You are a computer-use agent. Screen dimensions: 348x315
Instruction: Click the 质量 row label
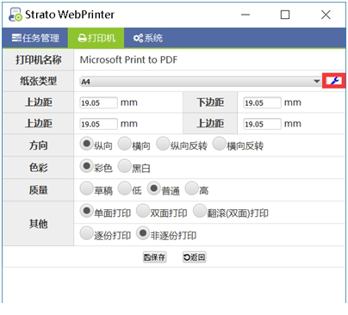38,190
